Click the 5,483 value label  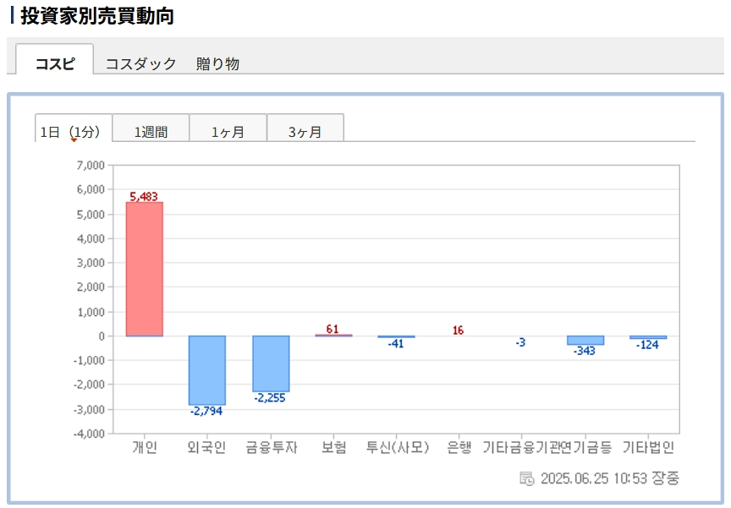point(145,196)
